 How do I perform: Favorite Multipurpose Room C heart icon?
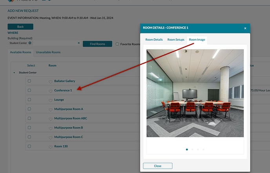51,138
